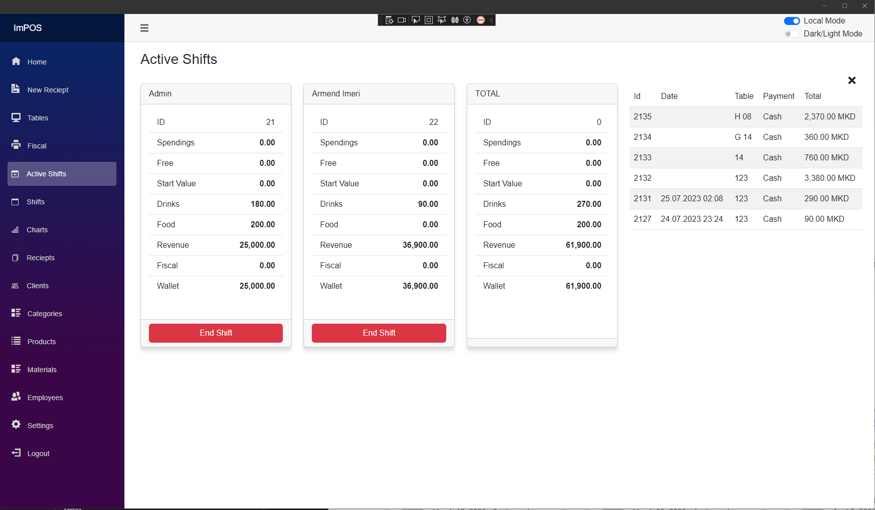
Task: Click the Date column header
Action: 669,96
